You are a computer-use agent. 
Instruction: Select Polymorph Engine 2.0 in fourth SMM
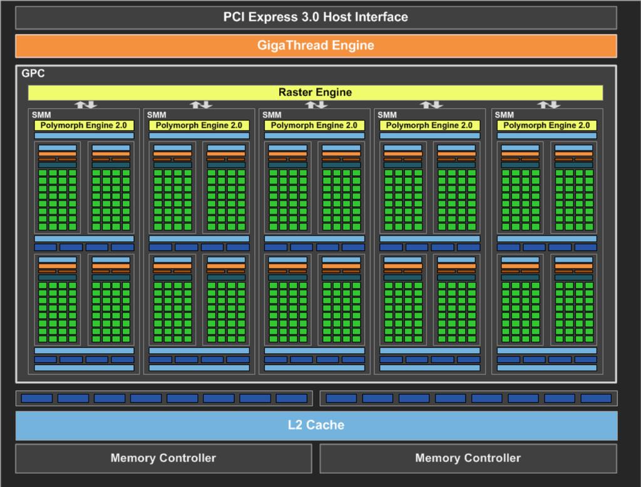(x=429, y=126)
